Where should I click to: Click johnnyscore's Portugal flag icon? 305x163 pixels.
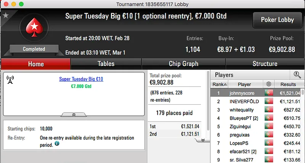tap(269, 93)
